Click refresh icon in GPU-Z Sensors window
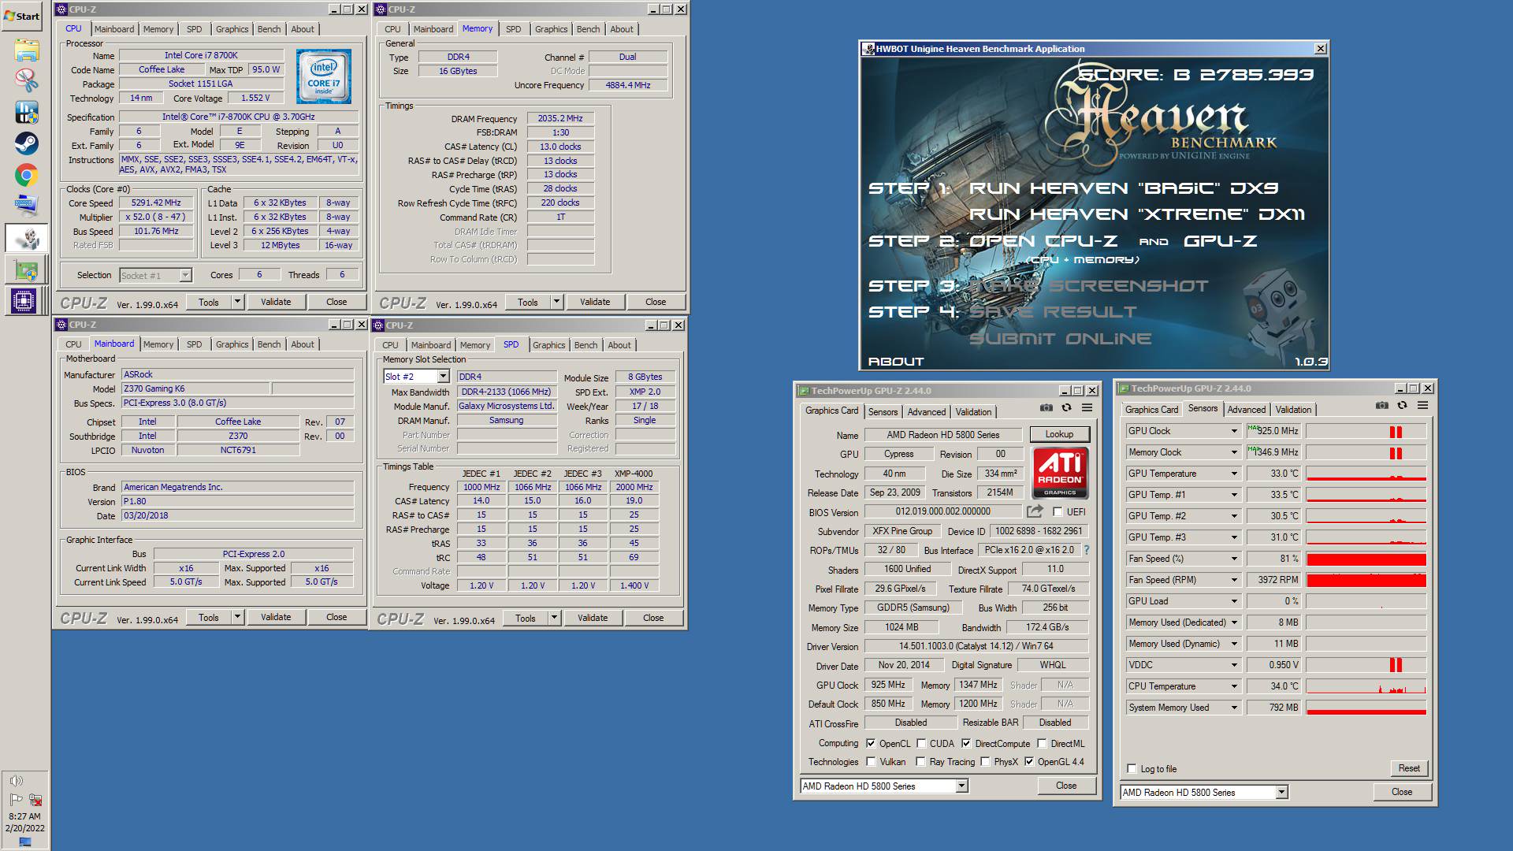This screenshot has height=851, width=1513. point(1402,406)
